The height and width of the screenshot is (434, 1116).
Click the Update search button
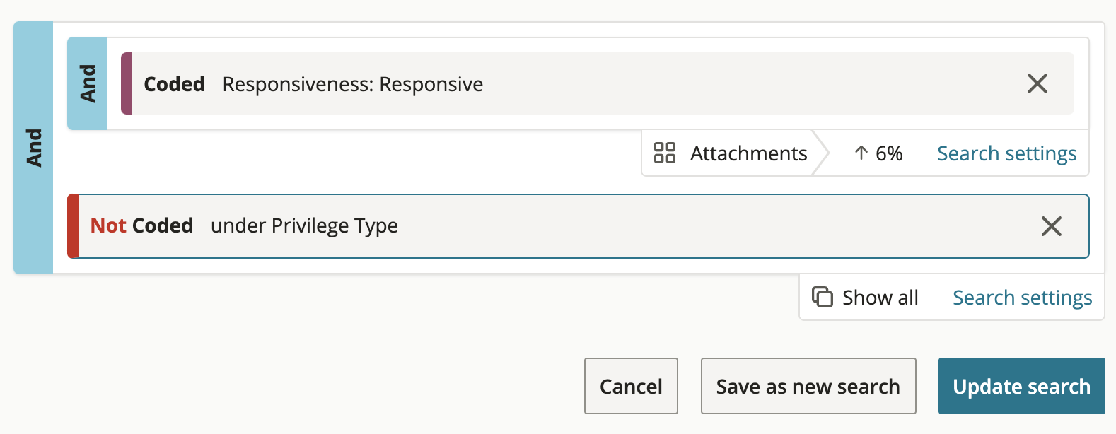pos(1021,386)
